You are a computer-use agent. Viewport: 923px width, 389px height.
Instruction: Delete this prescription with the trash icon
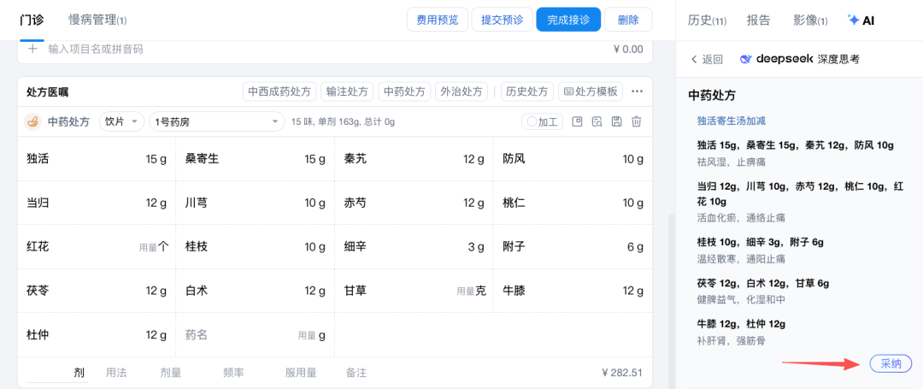point(636,121)
